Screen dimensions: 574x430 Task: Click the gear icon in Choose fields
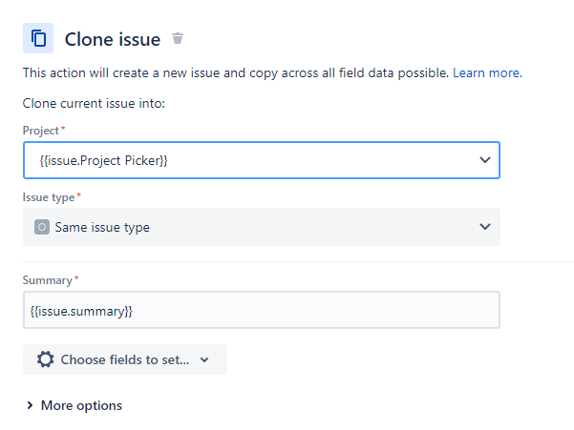pyautogui.click(x=45, y=359)
